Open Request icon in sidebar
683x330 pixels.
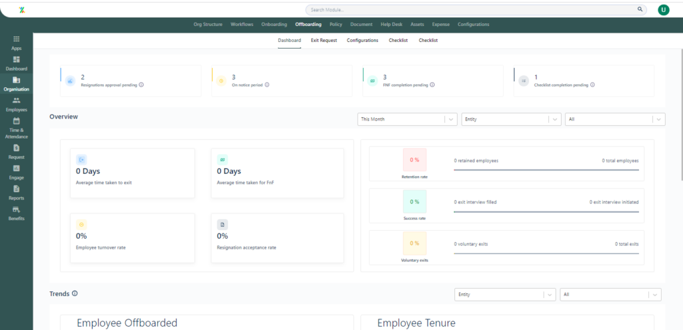point(16,148)
